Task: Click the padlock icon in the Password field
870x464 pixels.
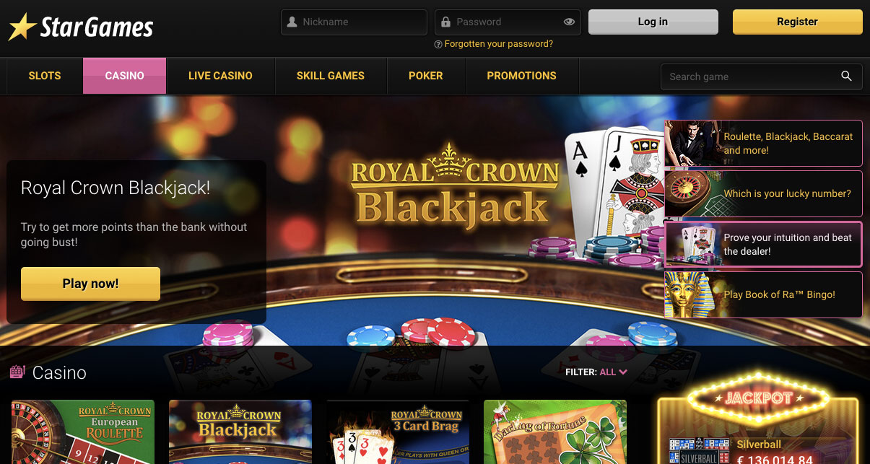Action: 445,22
